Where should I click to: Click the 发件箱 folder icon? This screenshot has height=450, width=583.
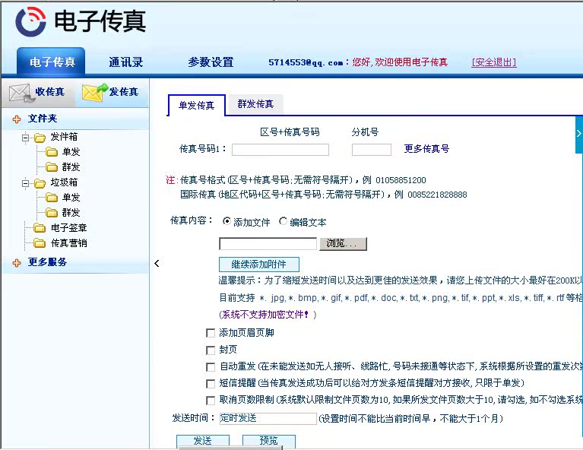click(x=40, y=138)
